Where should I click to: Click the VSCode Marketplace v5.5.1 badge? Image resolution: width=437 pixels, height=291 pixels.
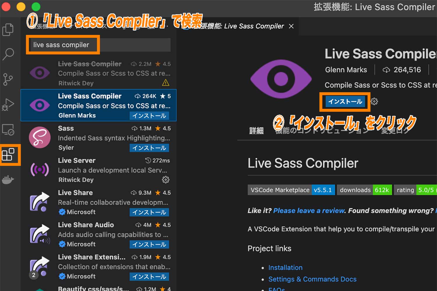click(x=291, y=190)
